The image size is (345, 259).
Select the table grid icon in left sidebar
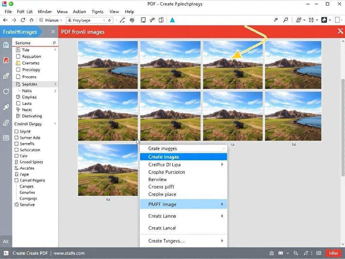6,138
